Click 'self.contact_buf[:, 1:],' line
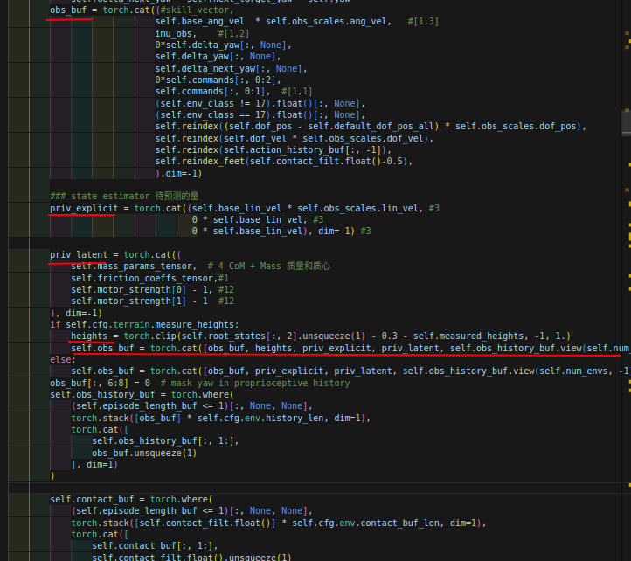Screen dimensions: 631x561 155,546
